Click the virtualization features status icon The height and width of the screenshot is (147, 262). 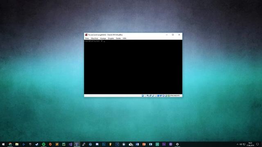coord(163,96)
